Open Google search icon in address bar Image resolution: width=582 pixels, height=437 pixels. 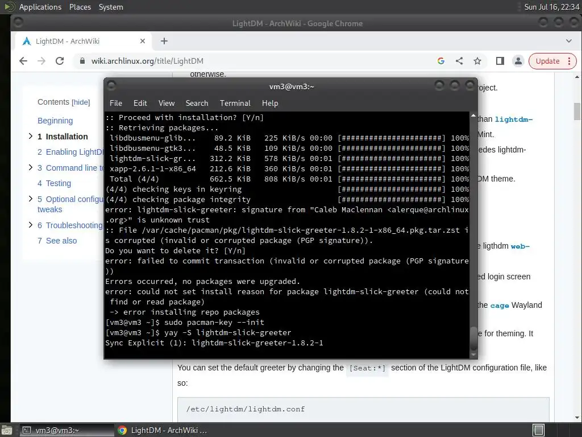(x=441, y=61)
